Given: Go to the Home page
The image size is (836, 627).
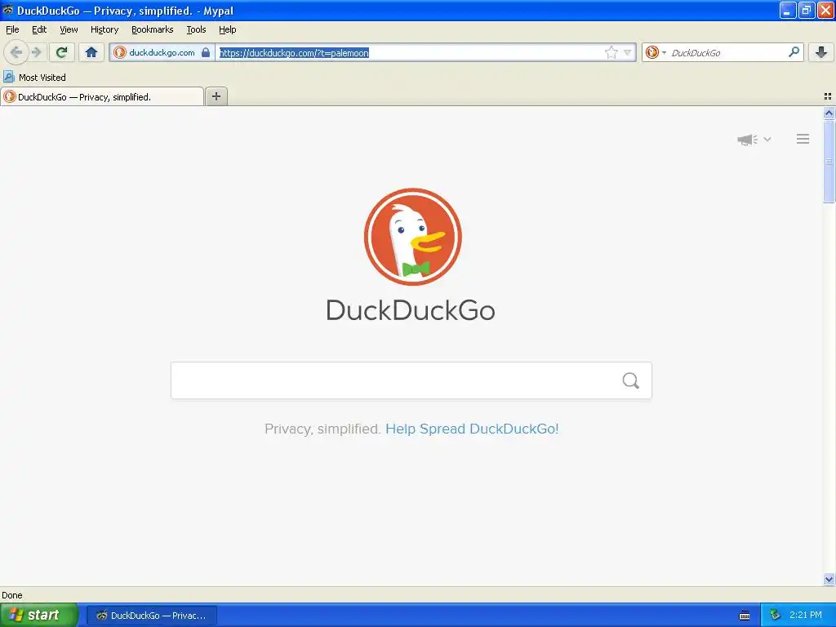Looking at the screenshot, I should point(91,52).
